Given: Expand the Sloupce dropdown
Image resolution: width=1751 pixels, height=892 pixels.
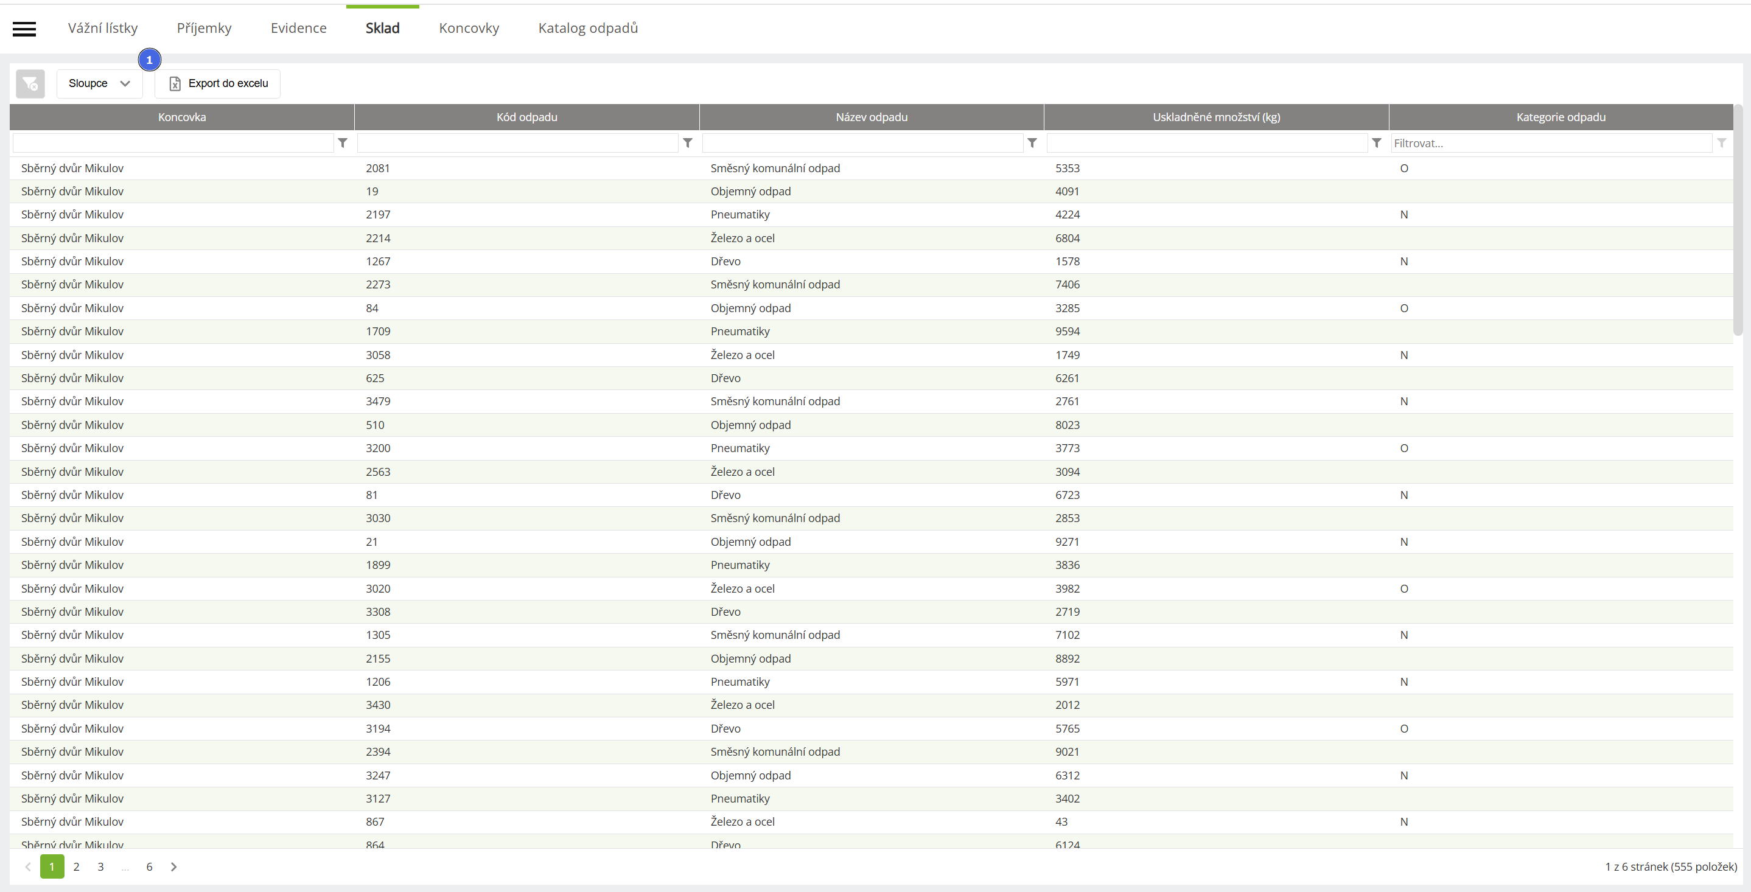Looking at the screenshot, I should tap(99, 83).
